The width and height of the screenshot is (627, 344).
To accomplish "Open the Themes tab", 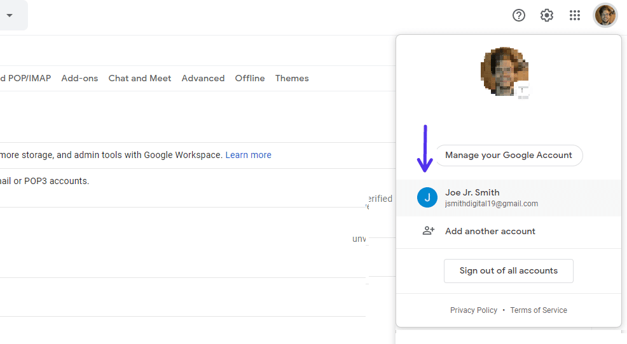I will pyautogui.click(x=292, y=78).
